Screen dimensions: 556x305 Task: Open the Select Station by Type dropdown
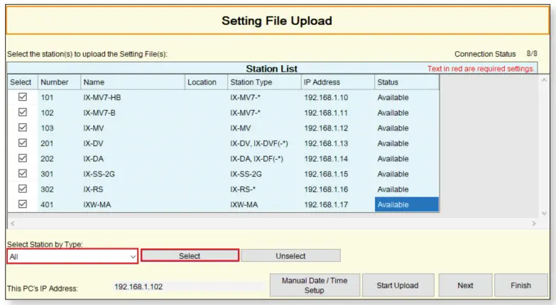click(72, 257)
